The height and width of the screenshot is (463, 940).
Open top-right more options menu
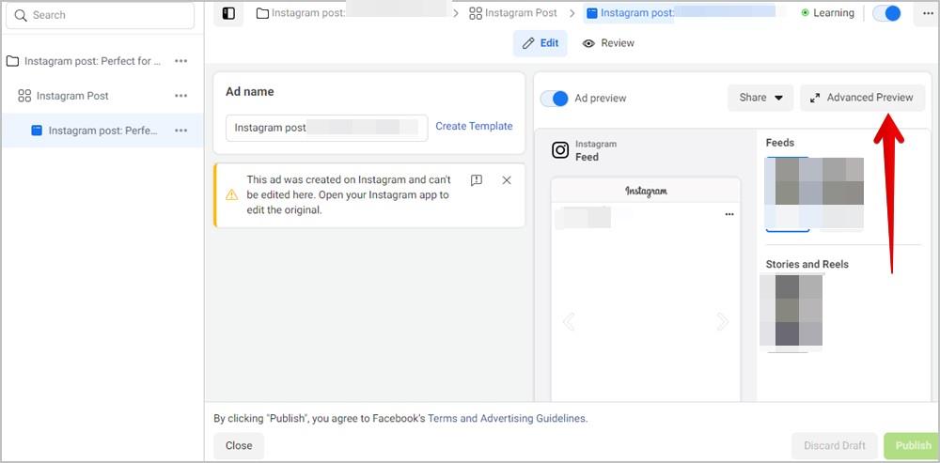tap(927, 14)
